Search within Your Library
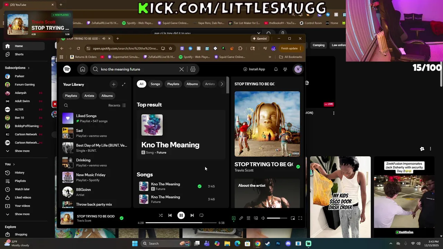Image resolution: width=443 pixels, height=249 pixels. 66,105
